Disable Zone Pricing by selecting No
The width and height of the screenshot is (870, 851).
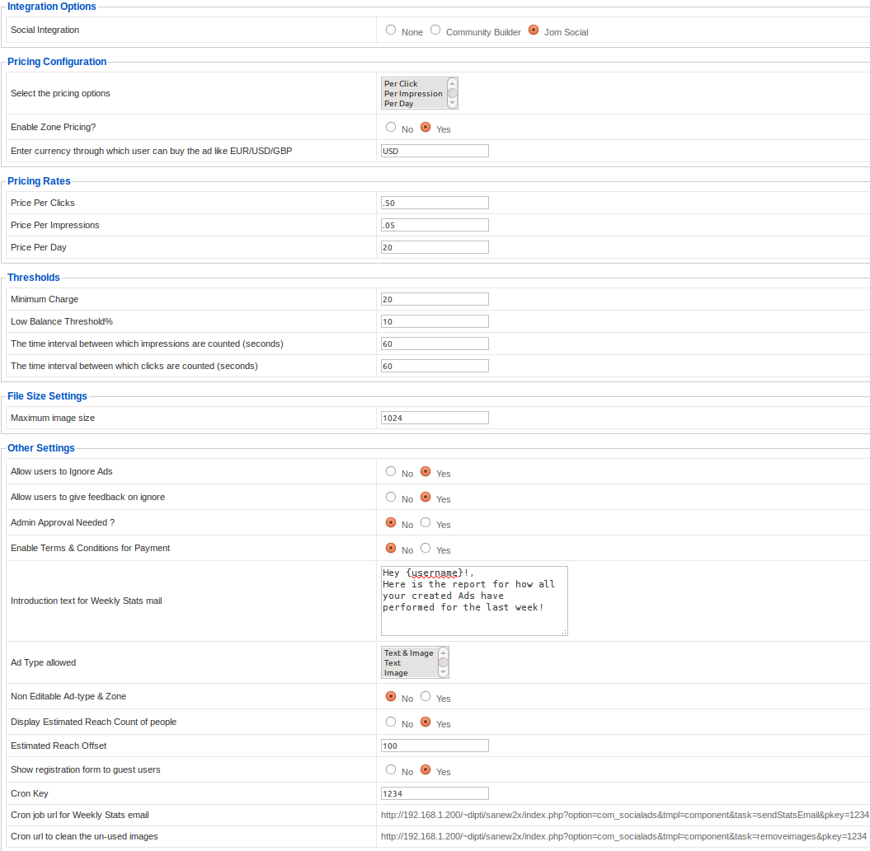390,126
